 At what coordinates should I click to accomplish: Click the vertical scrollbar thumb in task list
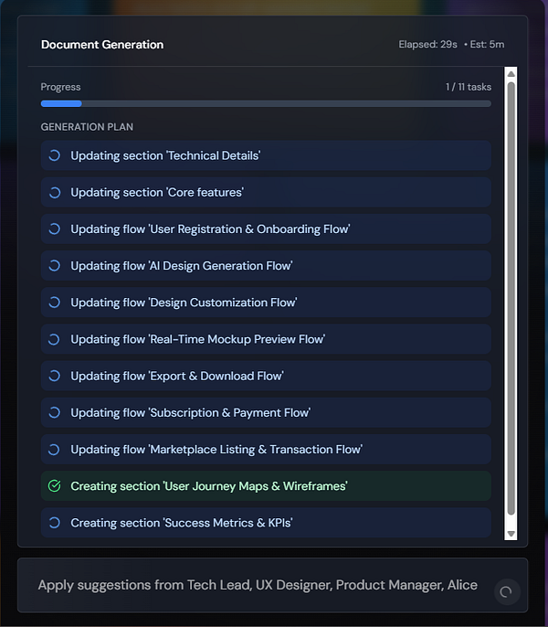point(511,299)
